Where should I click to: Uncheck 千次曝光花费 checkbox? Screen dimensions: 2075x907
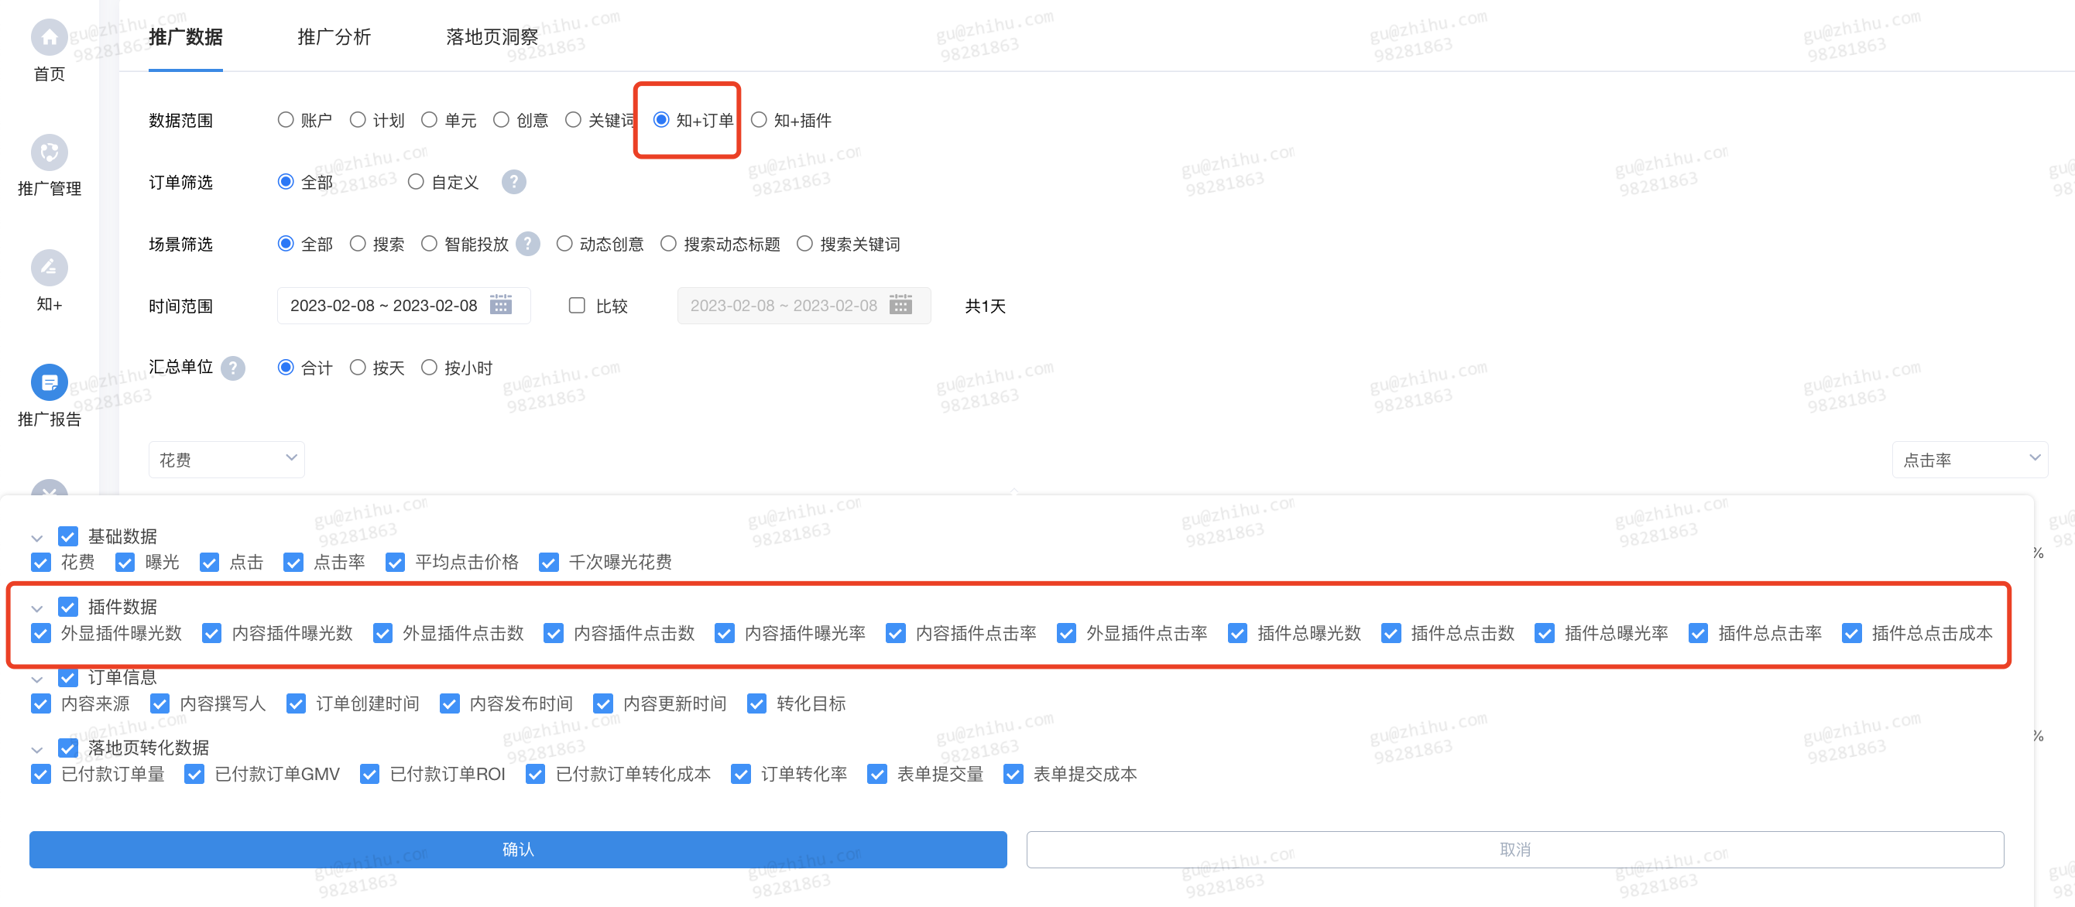pyautogui.click(x=548, y=563)
